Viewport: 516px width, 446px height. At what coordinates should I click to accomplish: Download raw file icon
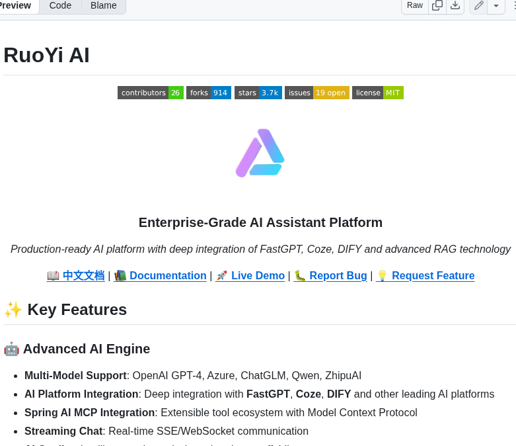click(455, 5)
